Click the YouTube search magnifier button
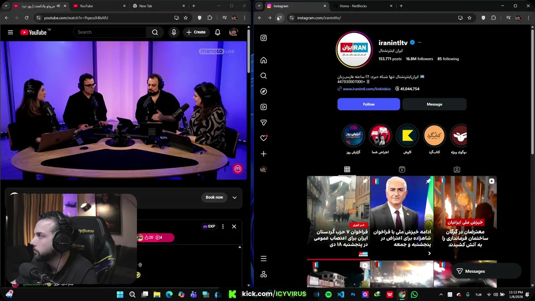535x301 pixels. pos(155,32)
